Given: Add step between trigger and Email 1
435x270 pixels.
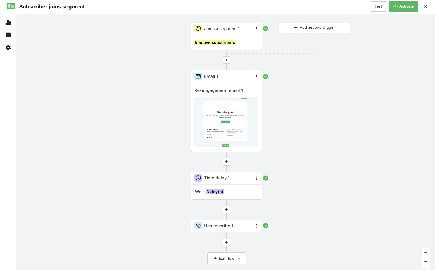Looking at the screenshot, I should point(226,60).
